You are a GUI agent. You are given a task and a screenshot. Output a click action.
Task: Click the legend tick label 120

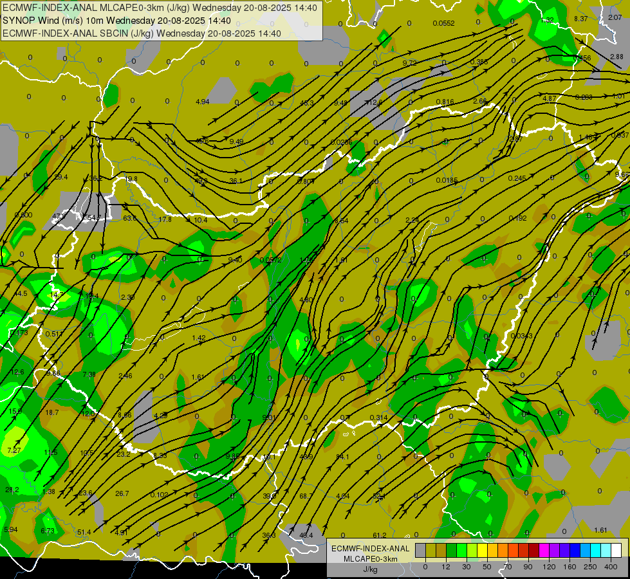click(549, 567)
